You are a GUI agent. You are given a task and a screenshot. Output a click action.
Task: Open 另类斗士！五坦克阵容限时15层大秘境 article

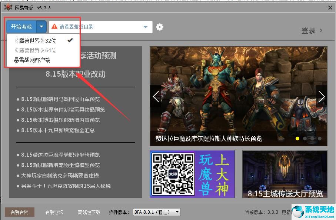click(66, 186)
